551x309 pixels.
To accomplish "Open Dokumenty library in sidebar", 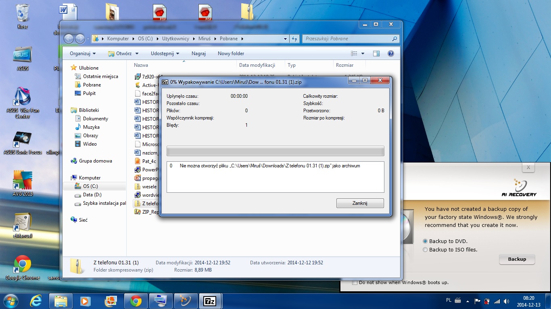I will pyautogui.click(x=96, y=119).
